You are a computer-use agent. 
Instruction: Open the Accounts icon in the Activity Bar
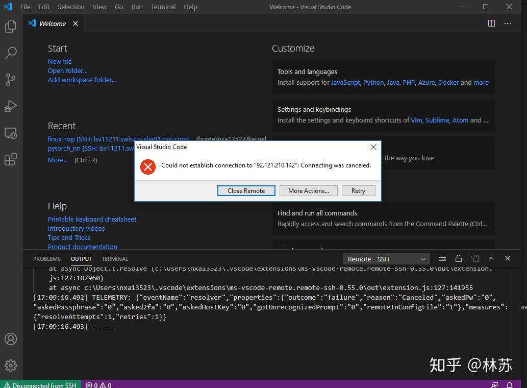tap(11, 339)
